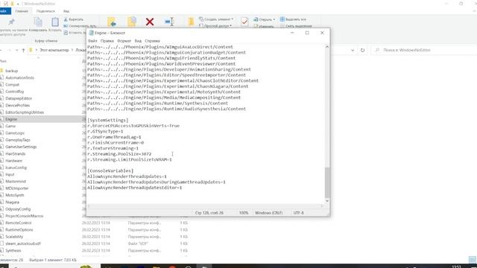Click the [SystemSettings] line in Notepad
This screenshot has height=268, width=477.
pos(107,120)
